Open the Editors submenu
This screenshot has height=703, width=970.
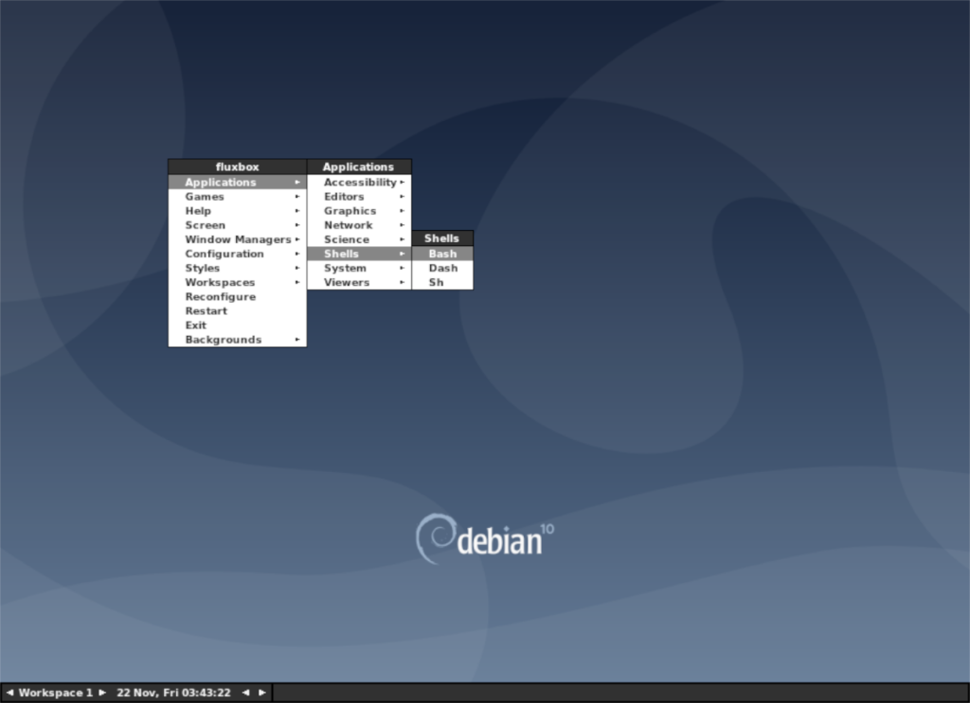350,196
